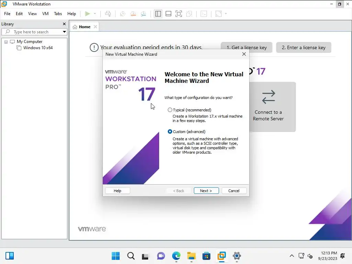Click the Stretch Guest toolbar icon
352x264 pixels.
219,14
